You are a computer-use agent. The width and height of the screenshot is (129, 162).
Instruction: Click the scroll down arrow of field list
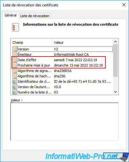[115, 92]
